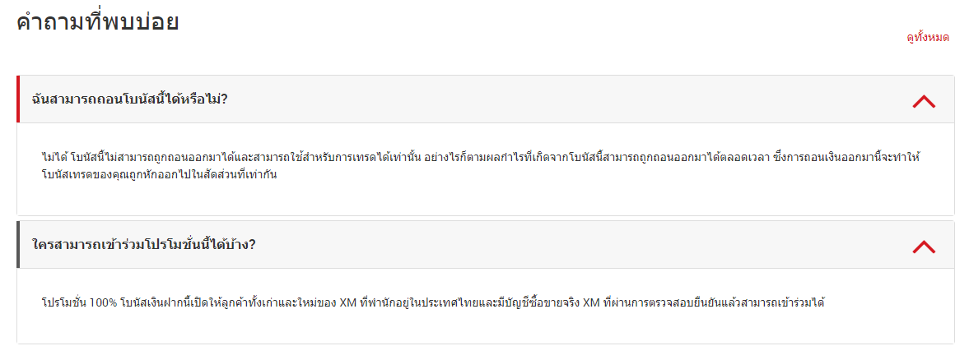Click the question title ใครสามารถเข้าร่วมโปรโมชั่นนี้ได้บ้าง?
The image size is (969, 346).
pyautogui.click(x=143, y=245)
